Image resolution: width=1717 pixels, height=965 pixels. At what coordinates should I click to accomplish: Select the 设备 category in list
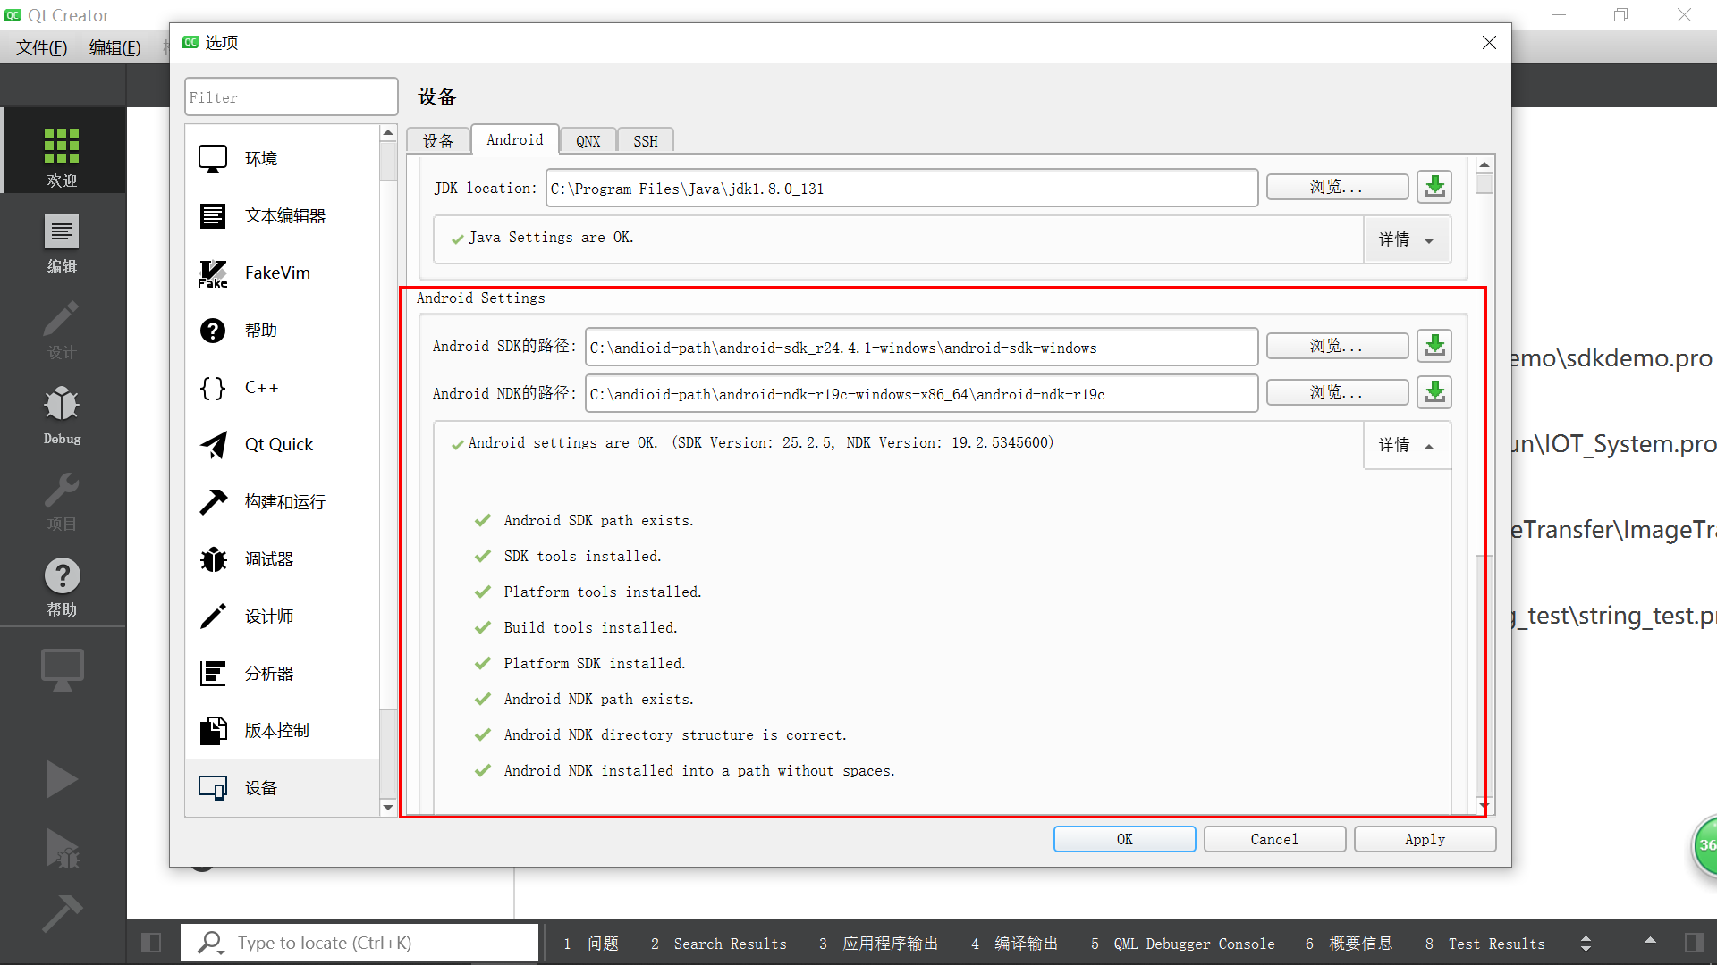pyautogui.click(x=283, y=788)
